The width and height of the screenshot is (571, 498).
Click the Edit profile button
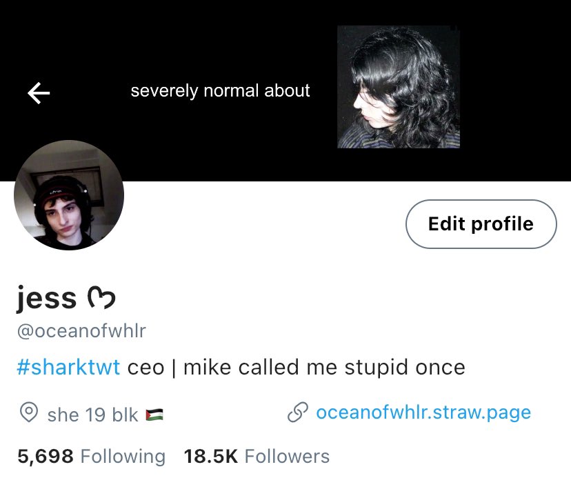pos(481,224)
